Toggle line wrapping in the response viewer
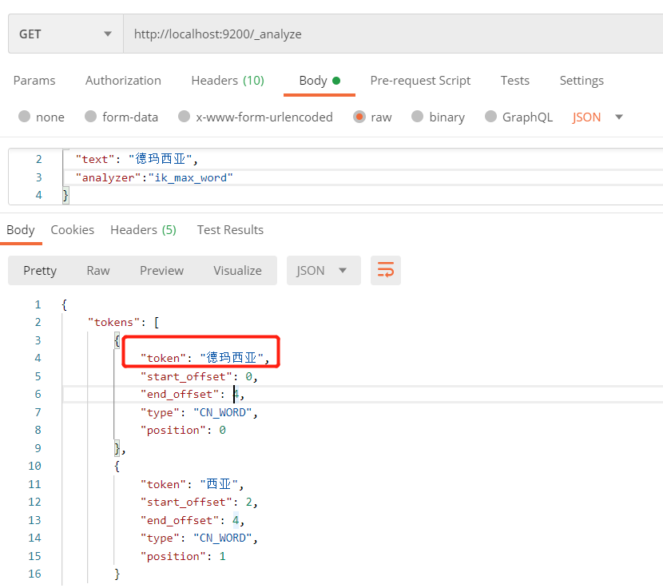The height and width of the screenshot is (588, 663). 386,270
